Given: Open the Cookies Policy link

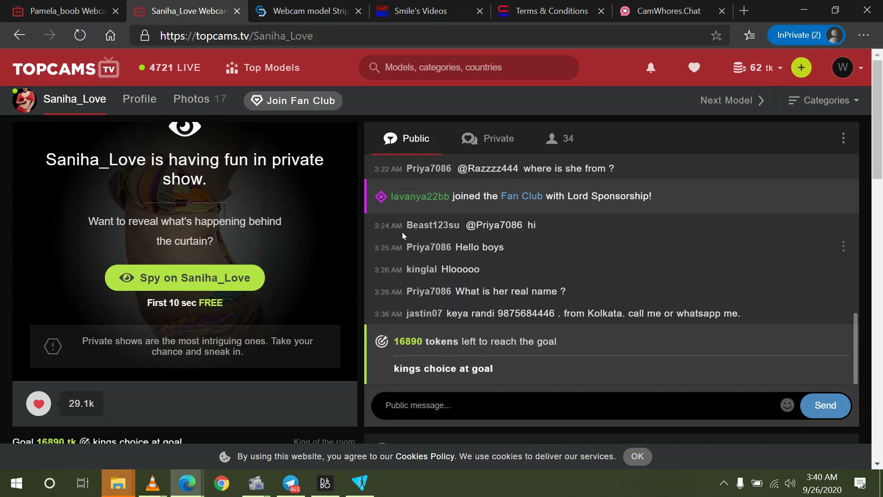Looking at the screenshot, I should tap(425, 457).
